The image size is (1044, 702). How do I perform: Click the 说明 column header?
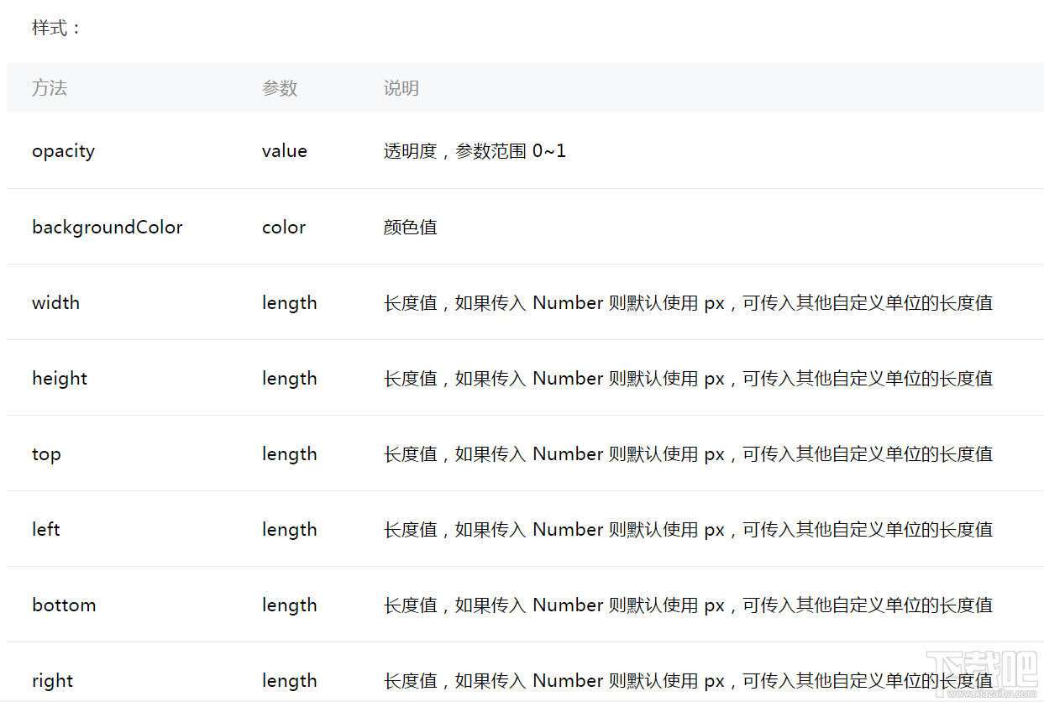[401, 87]
